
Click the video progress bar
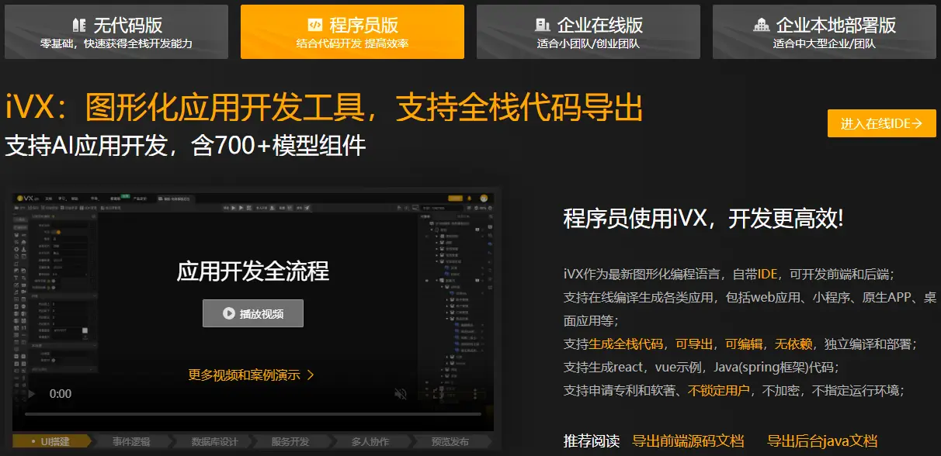tap(252, 414)
